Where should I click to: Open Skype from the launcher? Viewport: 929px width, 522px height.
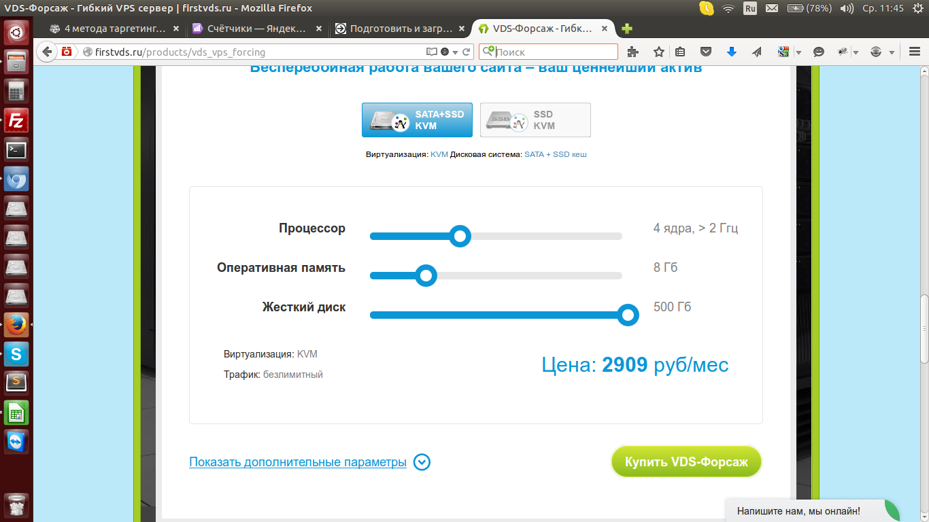tap(16, 354)
